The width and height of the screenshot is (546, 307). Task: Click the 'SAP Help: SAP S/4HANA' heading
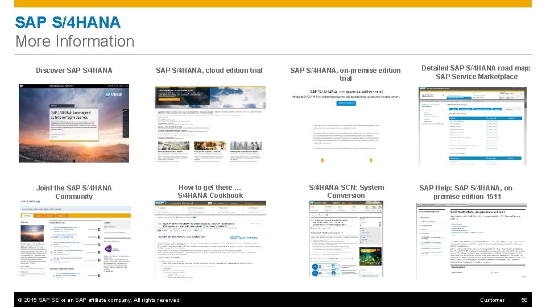[467, 192]
